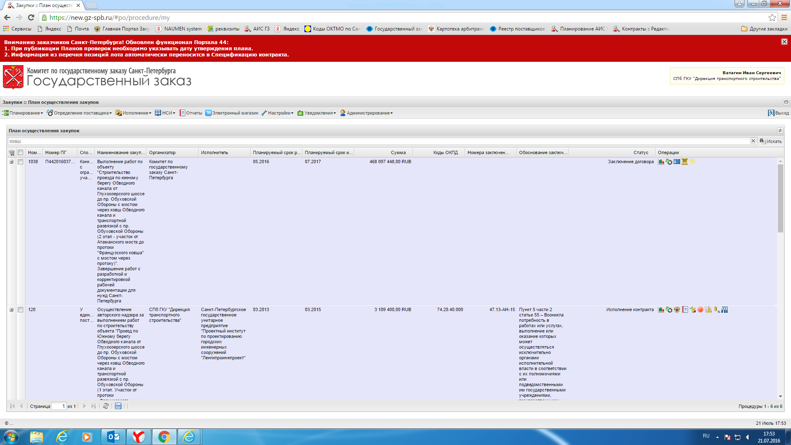
Task: Refresh the grid using the paging toolbar icon
Action: pyautogui.click(x=106, y=406)
